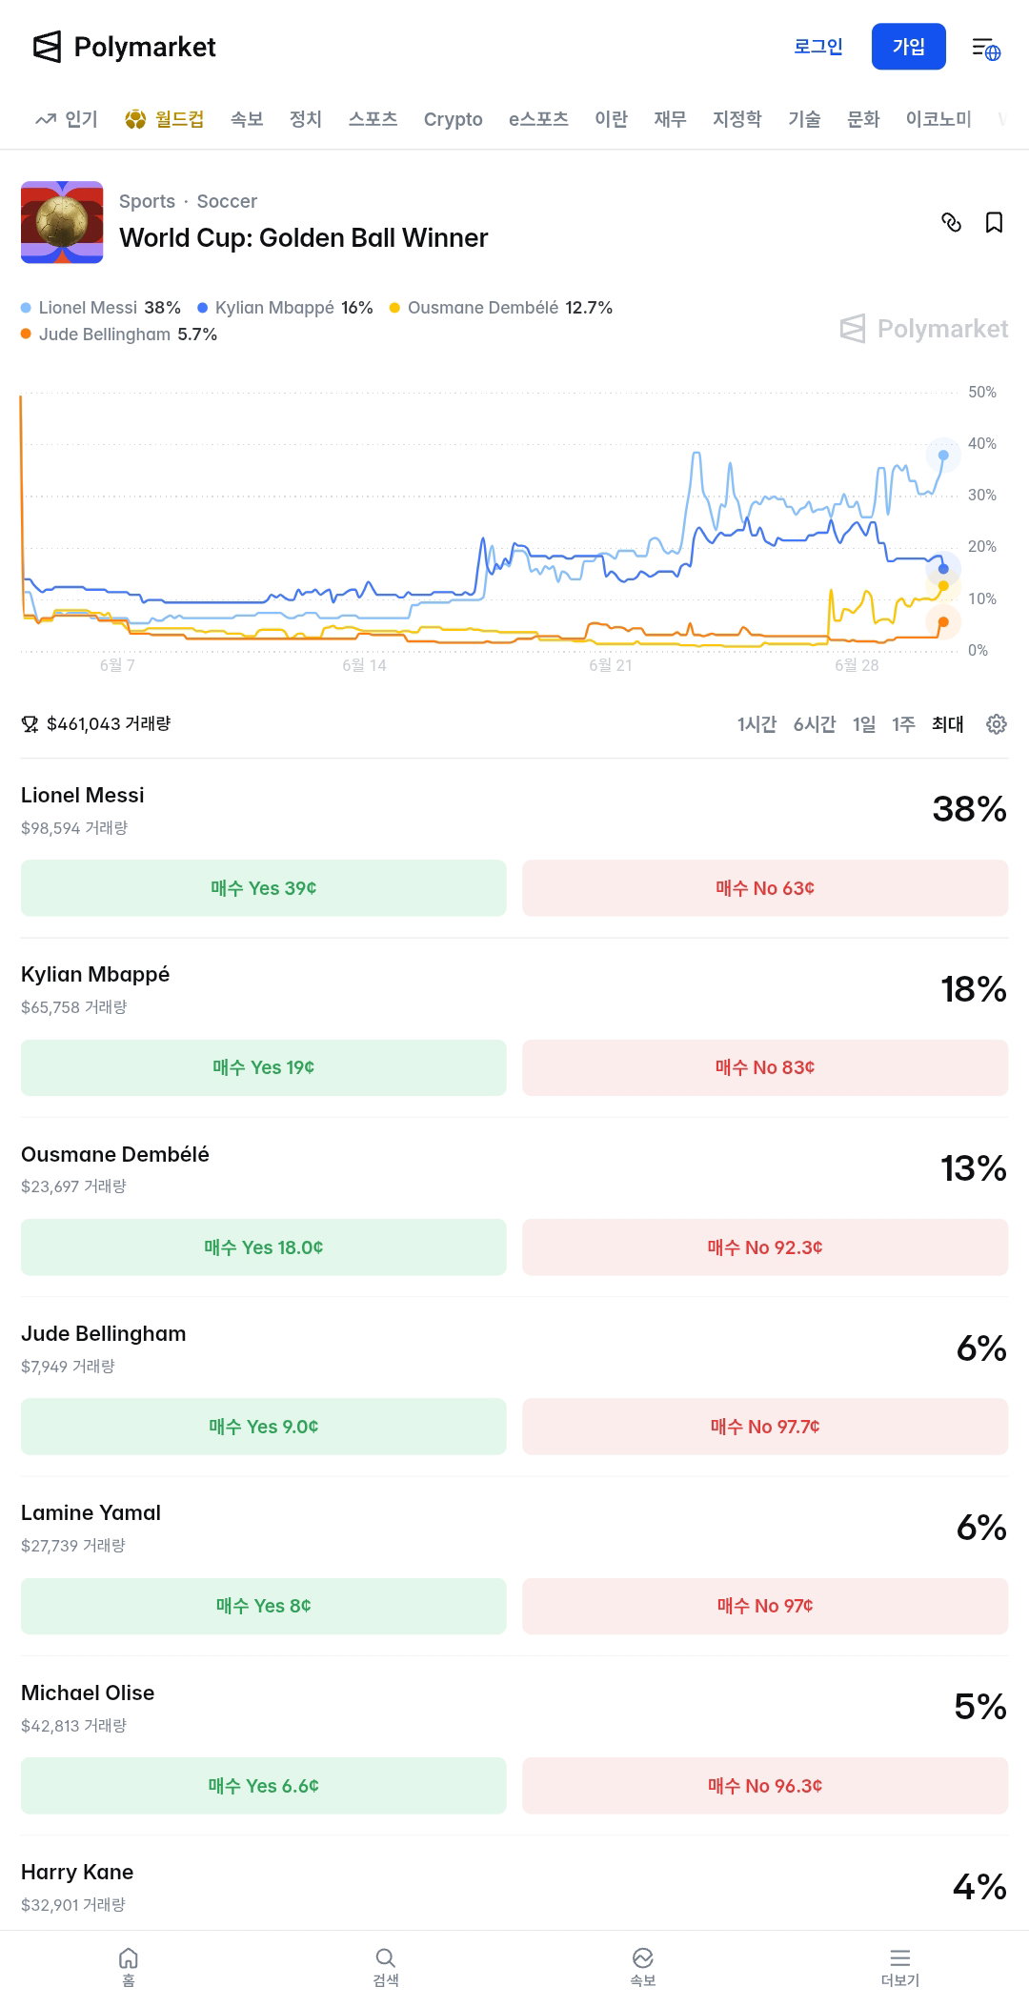This screenshot has width=1029, height=2007.
Task: Open the language and menu icon
Action: point(986,48)
